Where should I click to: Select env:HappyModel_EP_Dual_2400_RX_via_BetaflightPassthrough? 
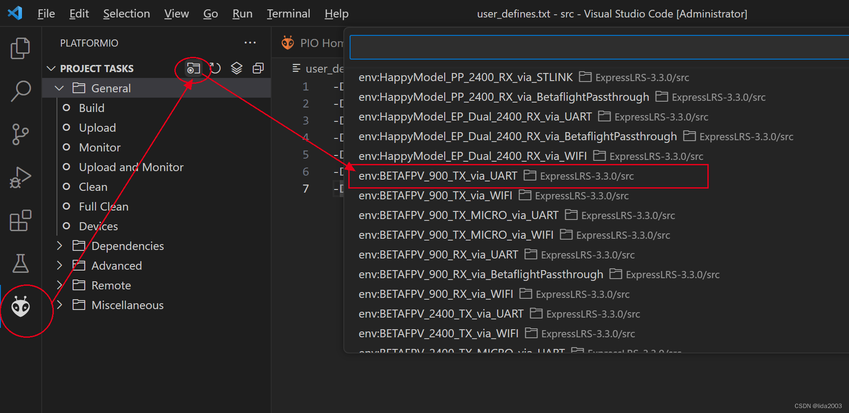click(x=597, y=137)
